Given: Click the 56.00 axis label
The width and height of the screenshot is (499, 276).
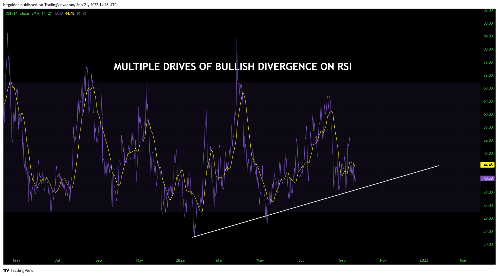Looking at the screenshot, I should (488, 127).
